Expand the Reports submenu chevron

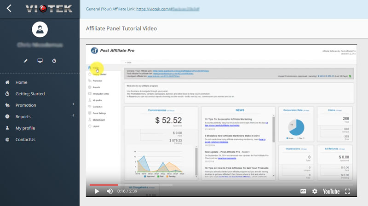74,115
